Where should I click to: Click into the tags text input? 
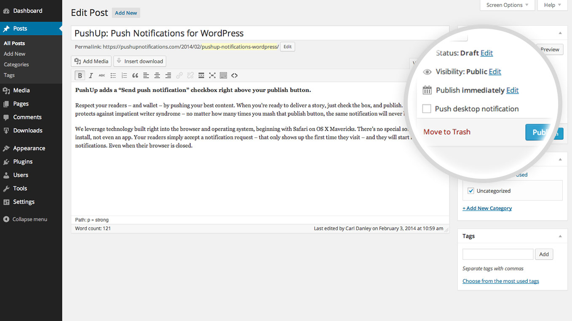[498, 254]
